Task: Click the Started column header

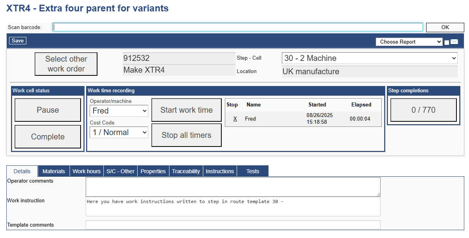Action: pos(317,104)
